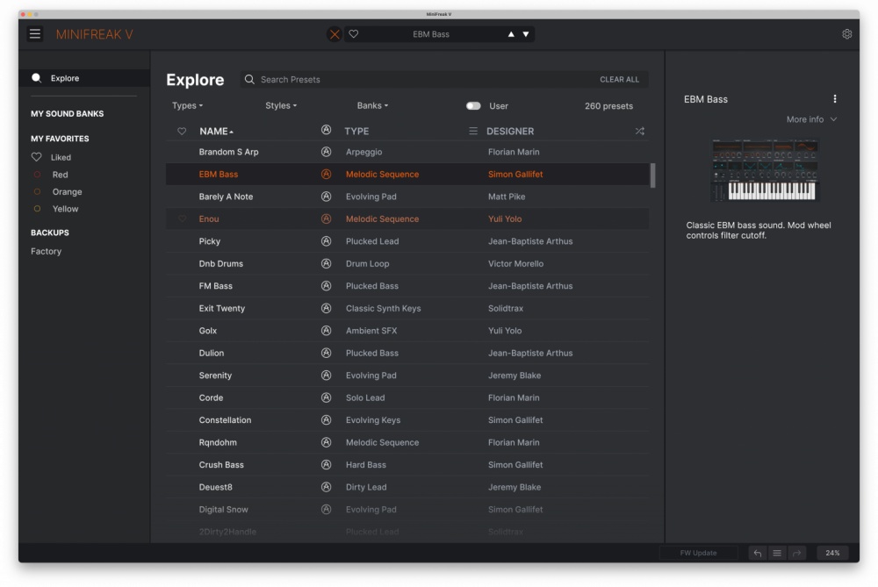Expand the Types filter dropdown
Viewport: 878px width, 587px height.
(187, 106)
